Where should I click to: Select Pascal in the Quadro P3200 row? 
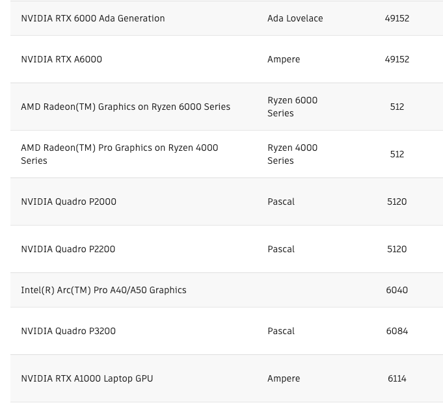pyautogui.click(x=281, y=331)
